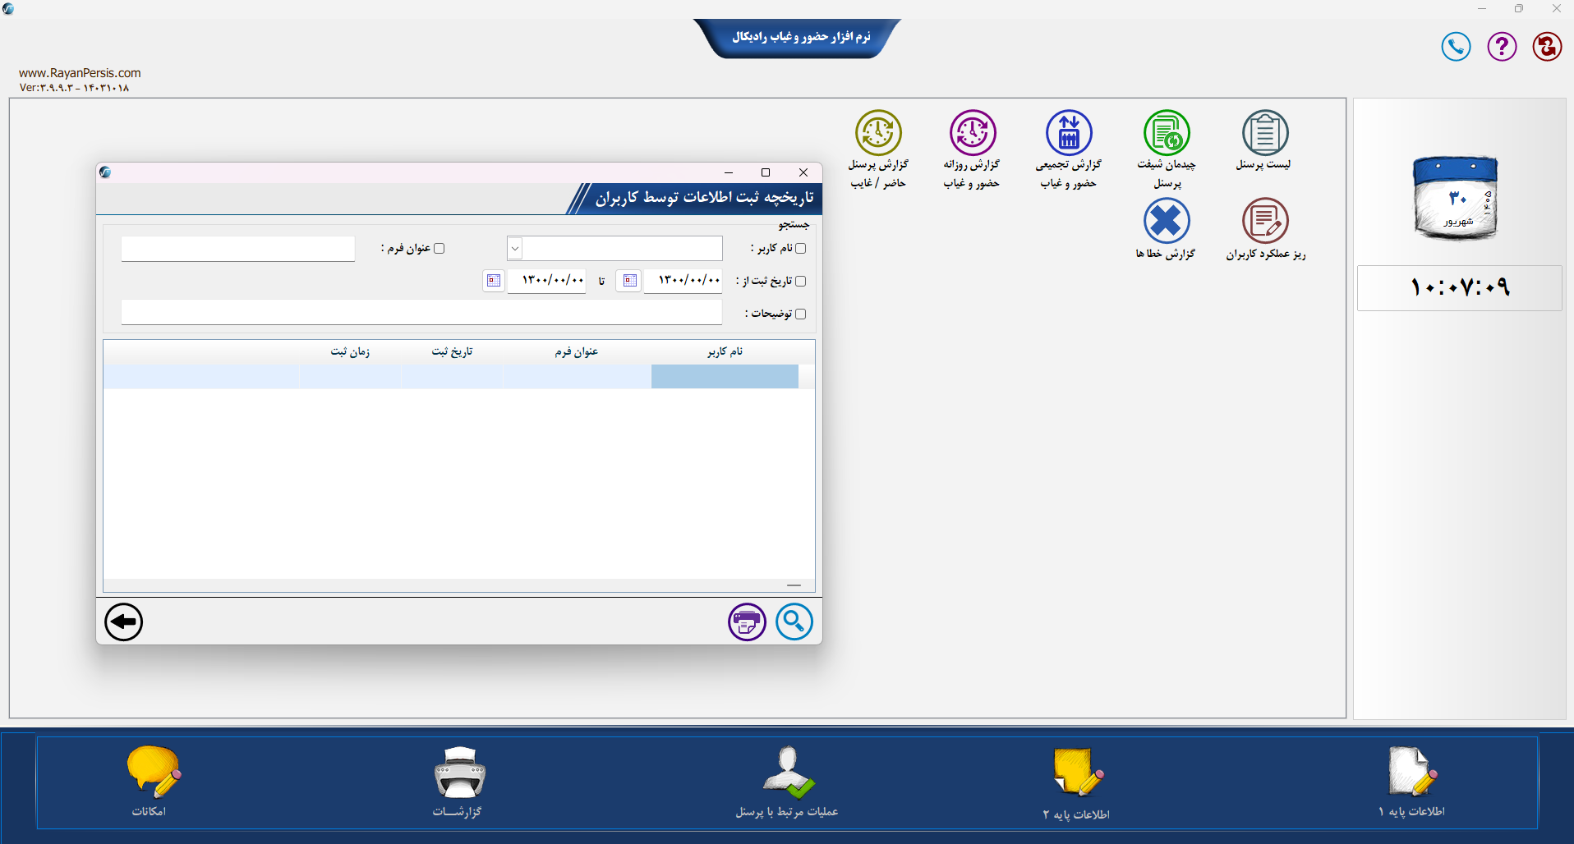This screenshot has height=844, width=1574.
Task: Open گزارش تجمیعی حضور و غیاب report
Action: 1069,133
